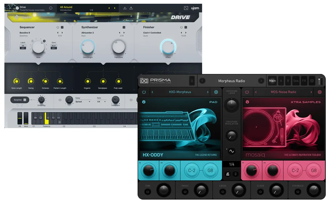This screenshot has height=203, width=332.
Task: Undo the last Surprise change
Action: click(x=17, y=105)
